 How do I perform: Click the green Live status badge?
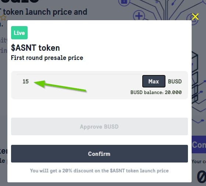coord(19,33)
